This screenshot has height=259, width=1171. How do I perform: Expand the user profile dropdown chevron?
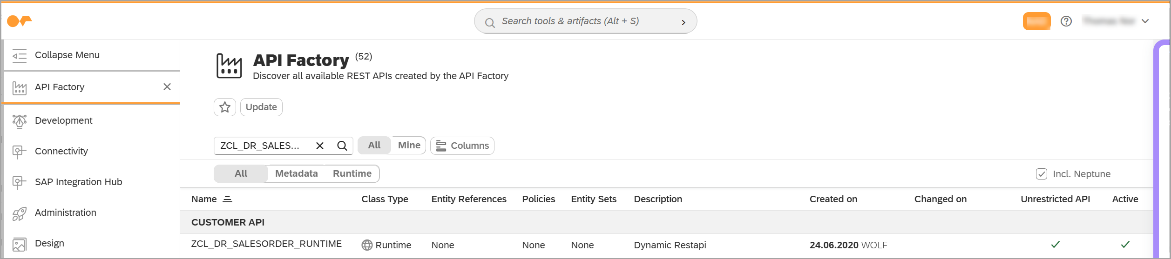1145,21
